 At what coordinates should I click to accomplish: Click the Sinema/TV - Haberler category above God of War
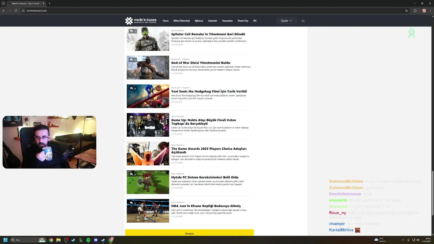pyautogui.click(x=180, y=59)
